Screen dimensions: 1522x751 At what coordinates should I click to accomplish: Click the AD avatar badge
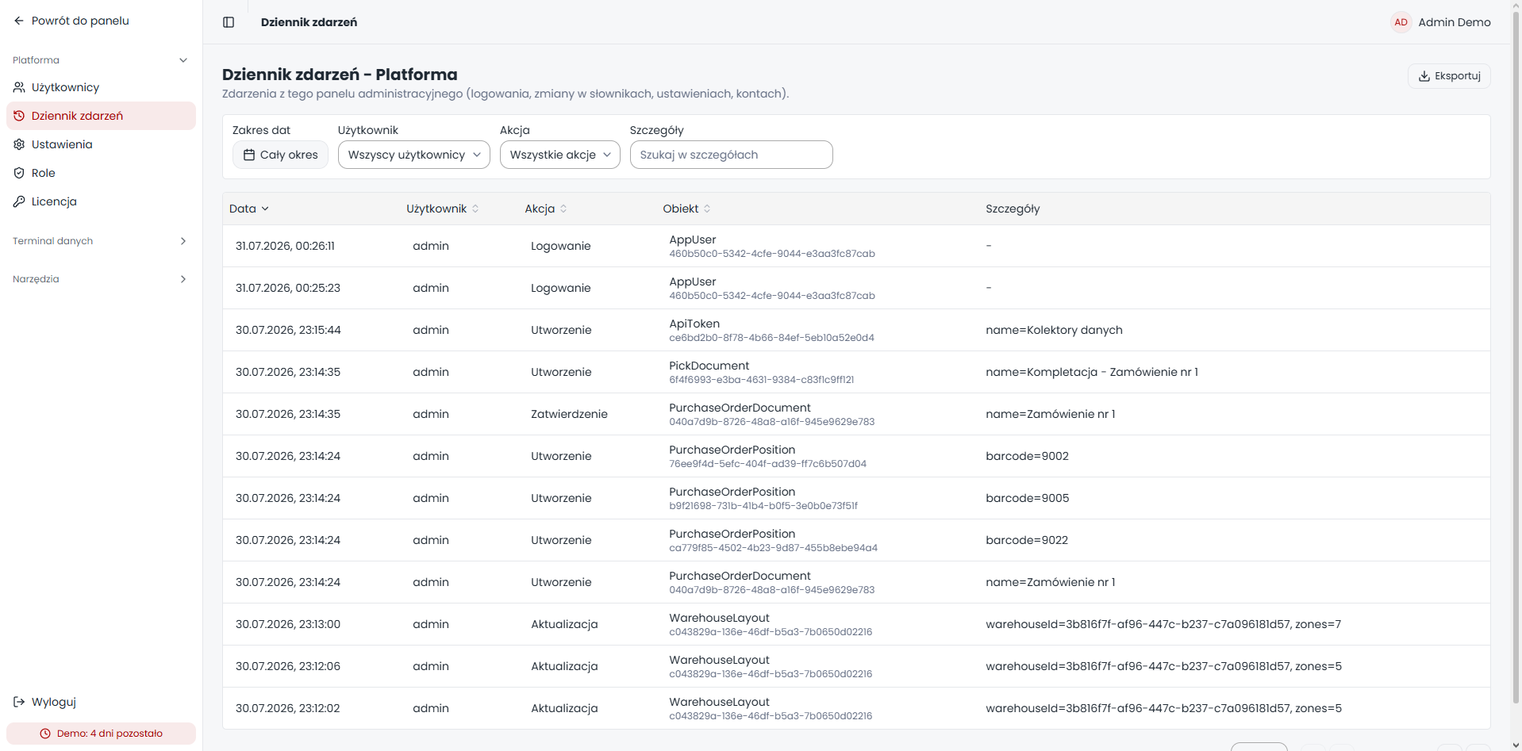click(x=1401, y=22)
